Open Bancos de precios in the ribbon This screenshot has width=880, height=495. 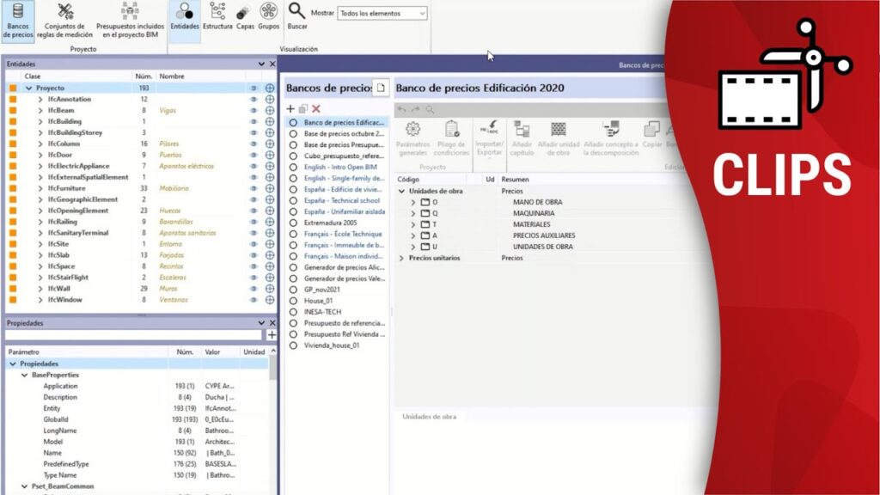click(x=17, y=20)
